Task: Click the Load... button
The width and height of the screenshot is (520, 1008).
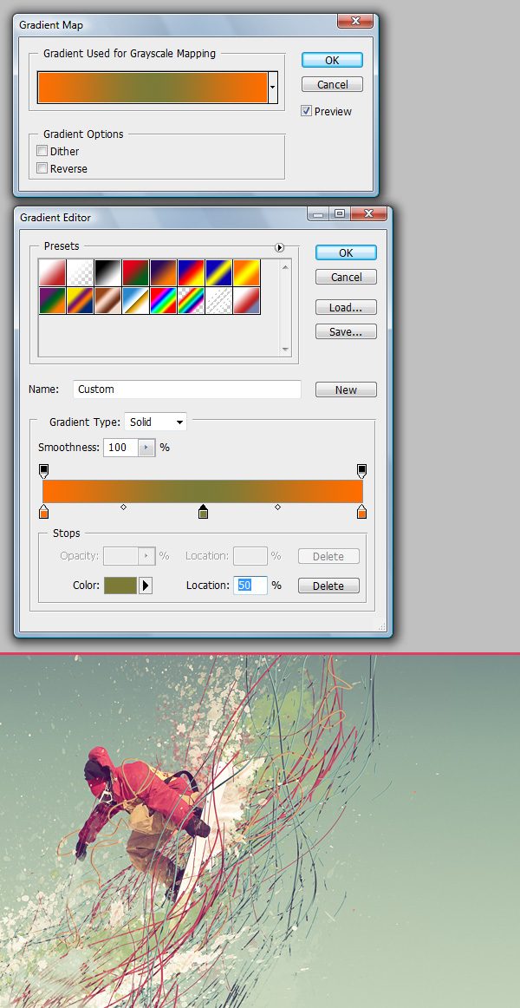Action: (x=346, y=307)
